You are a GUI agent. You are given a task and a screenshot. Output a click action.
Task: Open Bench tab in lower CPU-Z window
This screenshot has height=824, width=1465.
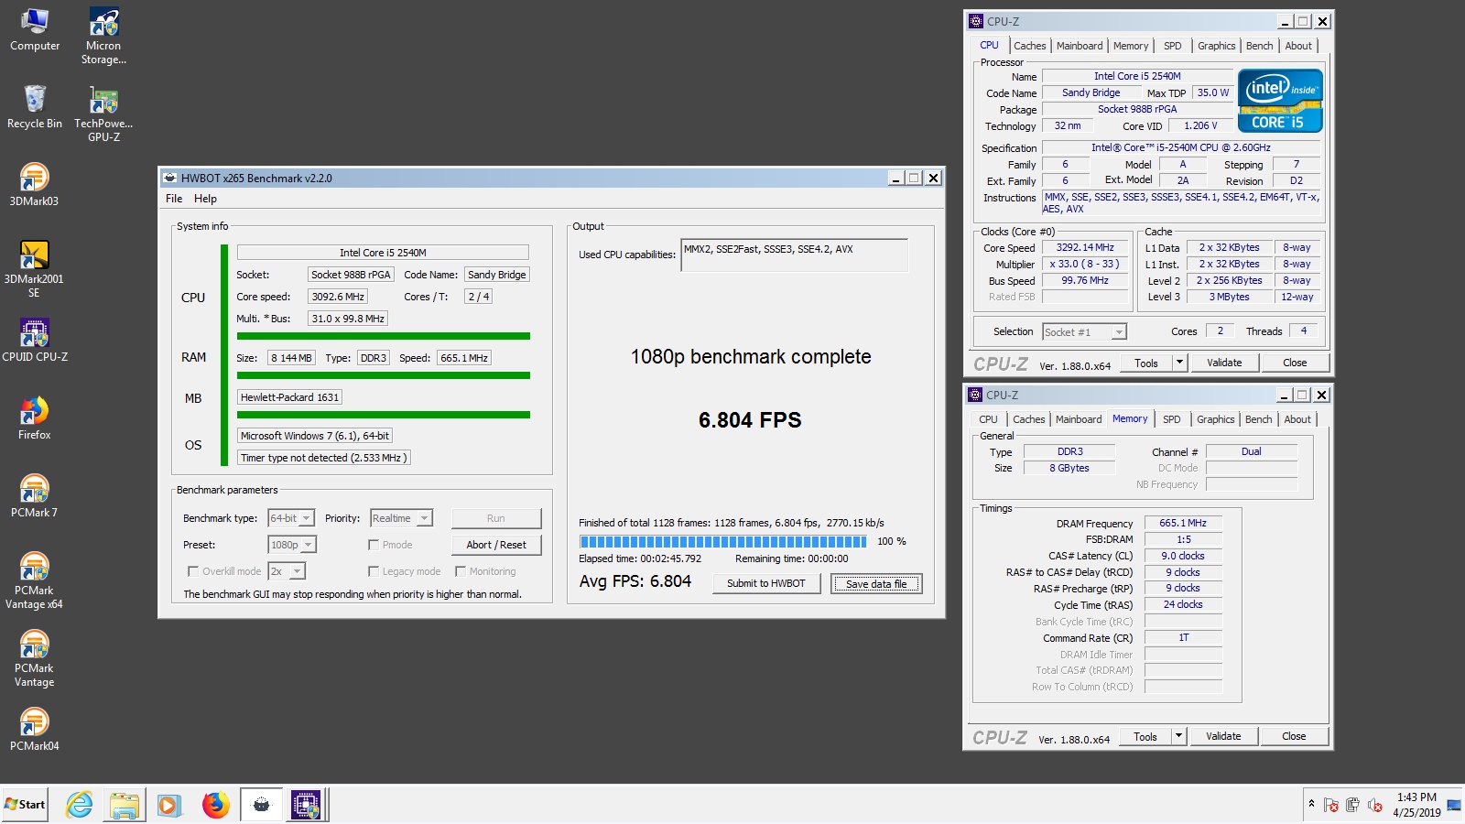(x=1258, y=419)
